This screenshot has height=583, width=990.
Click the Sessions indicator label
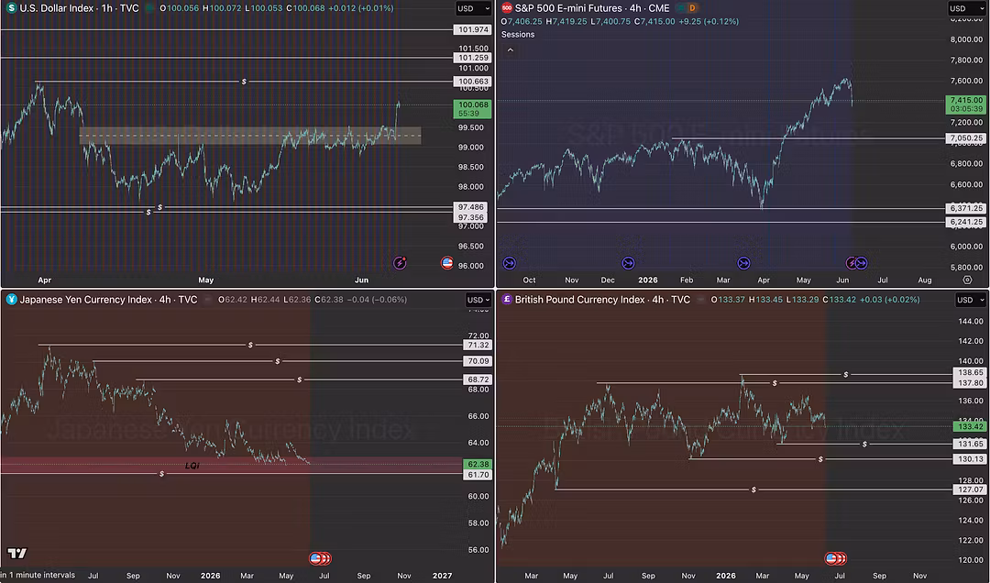tap(518, 34)
